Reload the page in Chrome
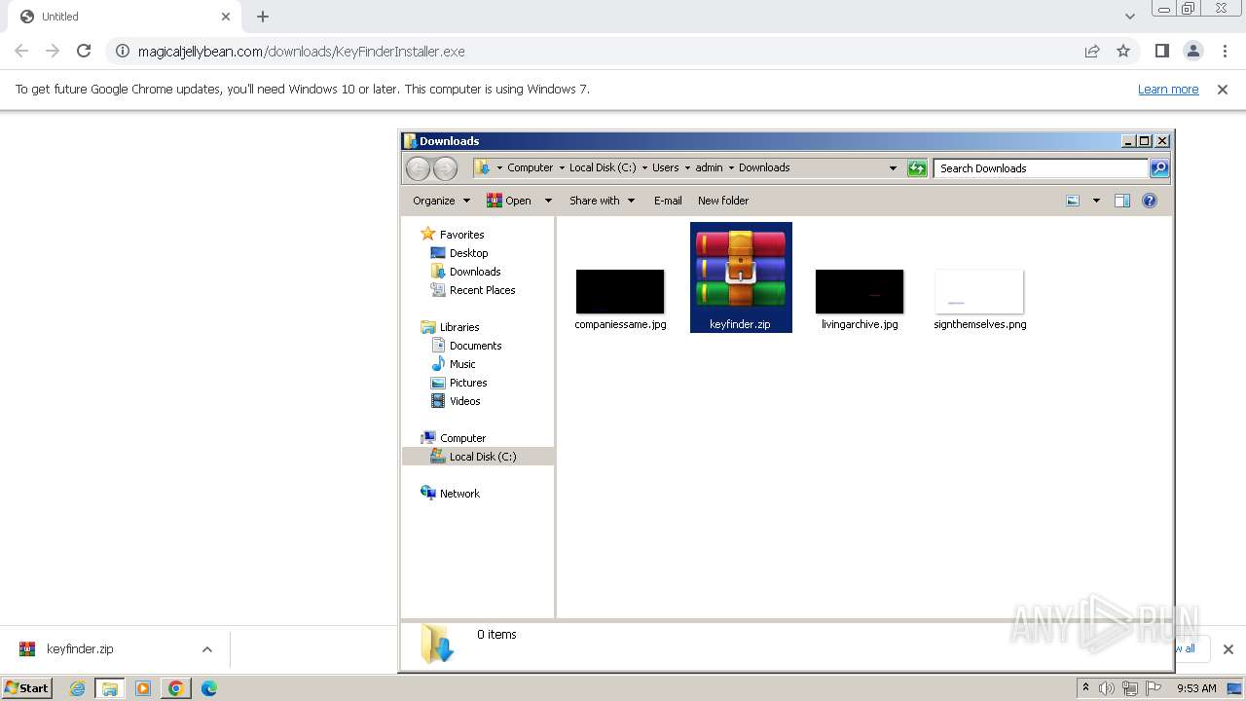Viewport: 1246px width, 701px height. tap(84, 51)
